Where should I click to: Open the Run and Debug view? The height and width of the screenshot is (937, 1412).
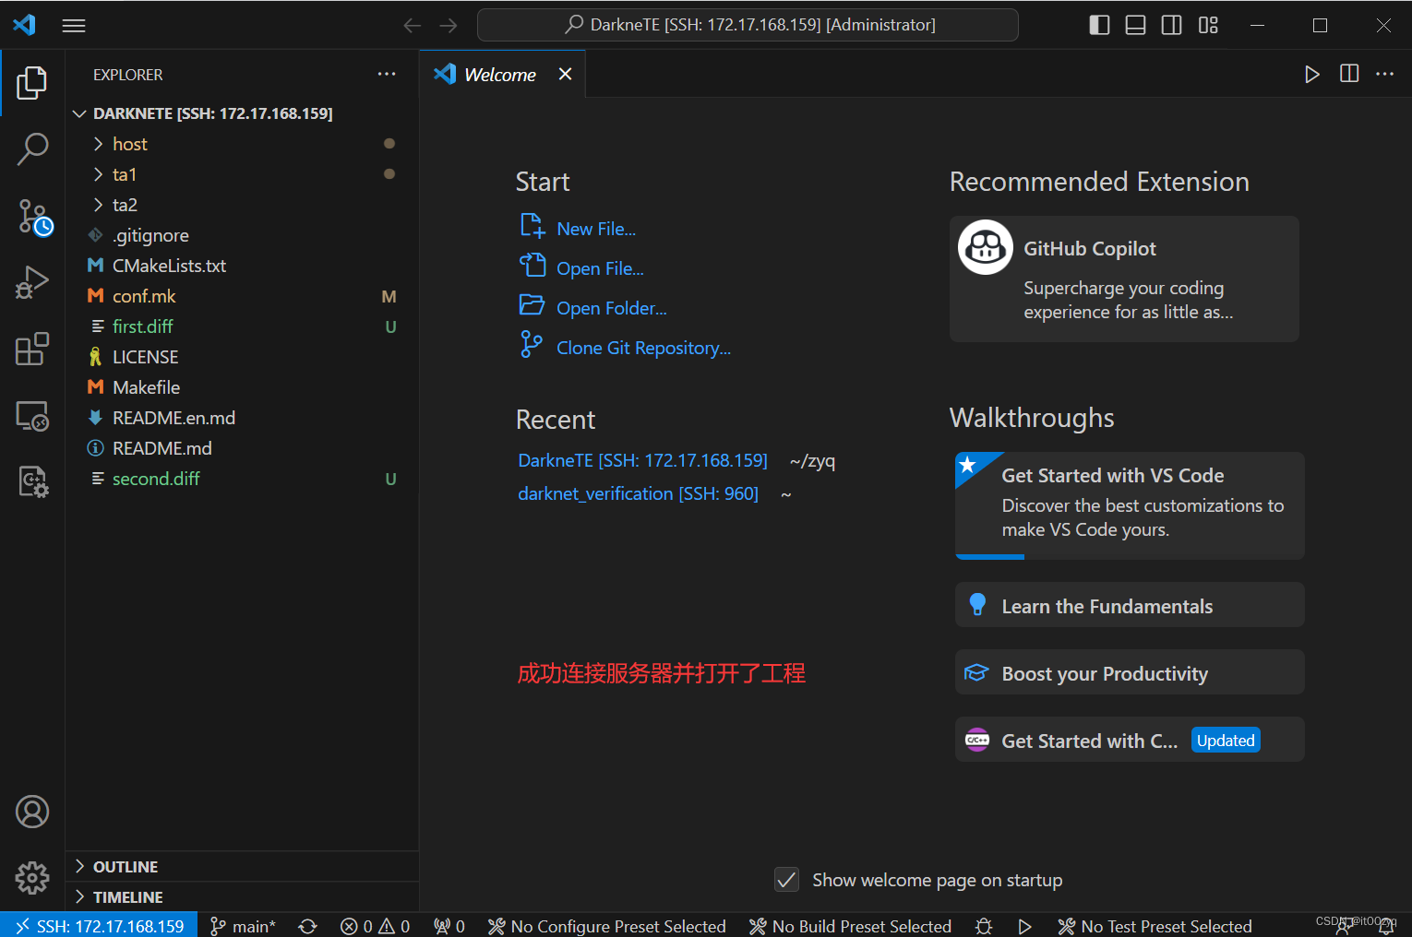coord(32,282)
